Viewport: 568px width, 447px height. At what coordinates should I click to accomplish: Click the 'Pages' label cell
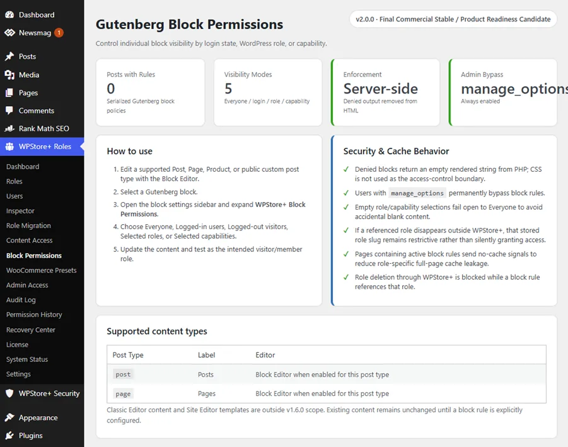[207, 394]
